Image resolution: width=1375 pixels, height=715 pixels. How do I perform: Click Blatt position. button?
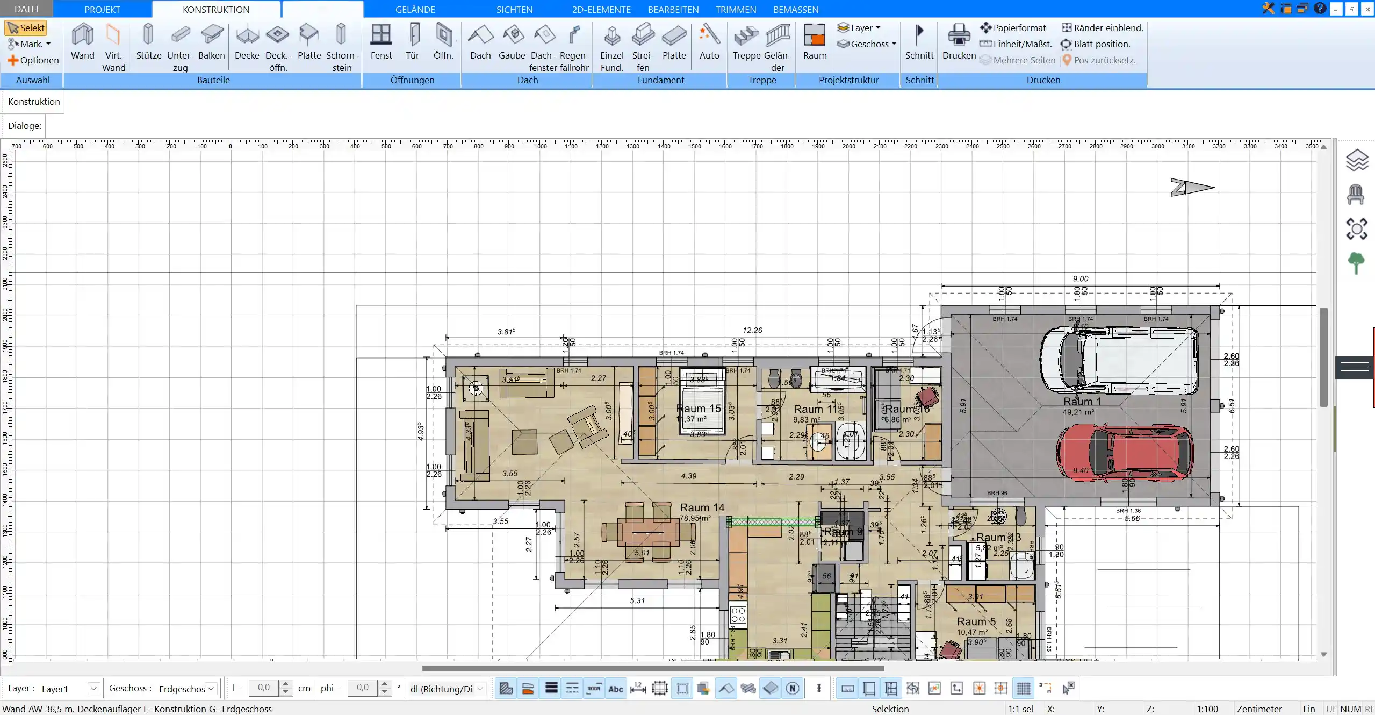coord(1095,44)
